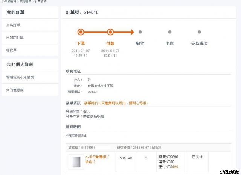
Task: Click the address 台灣 台北市 中正區
Action: (x=101, y=86)
